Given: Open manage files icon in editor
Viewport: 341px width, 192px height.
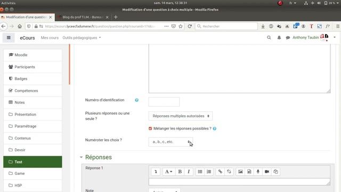Looking at the screenshot, I should (275, 172).
